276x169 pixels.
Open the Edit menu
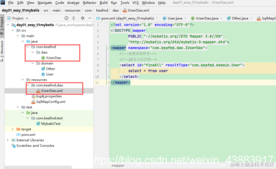coord(20,3)
